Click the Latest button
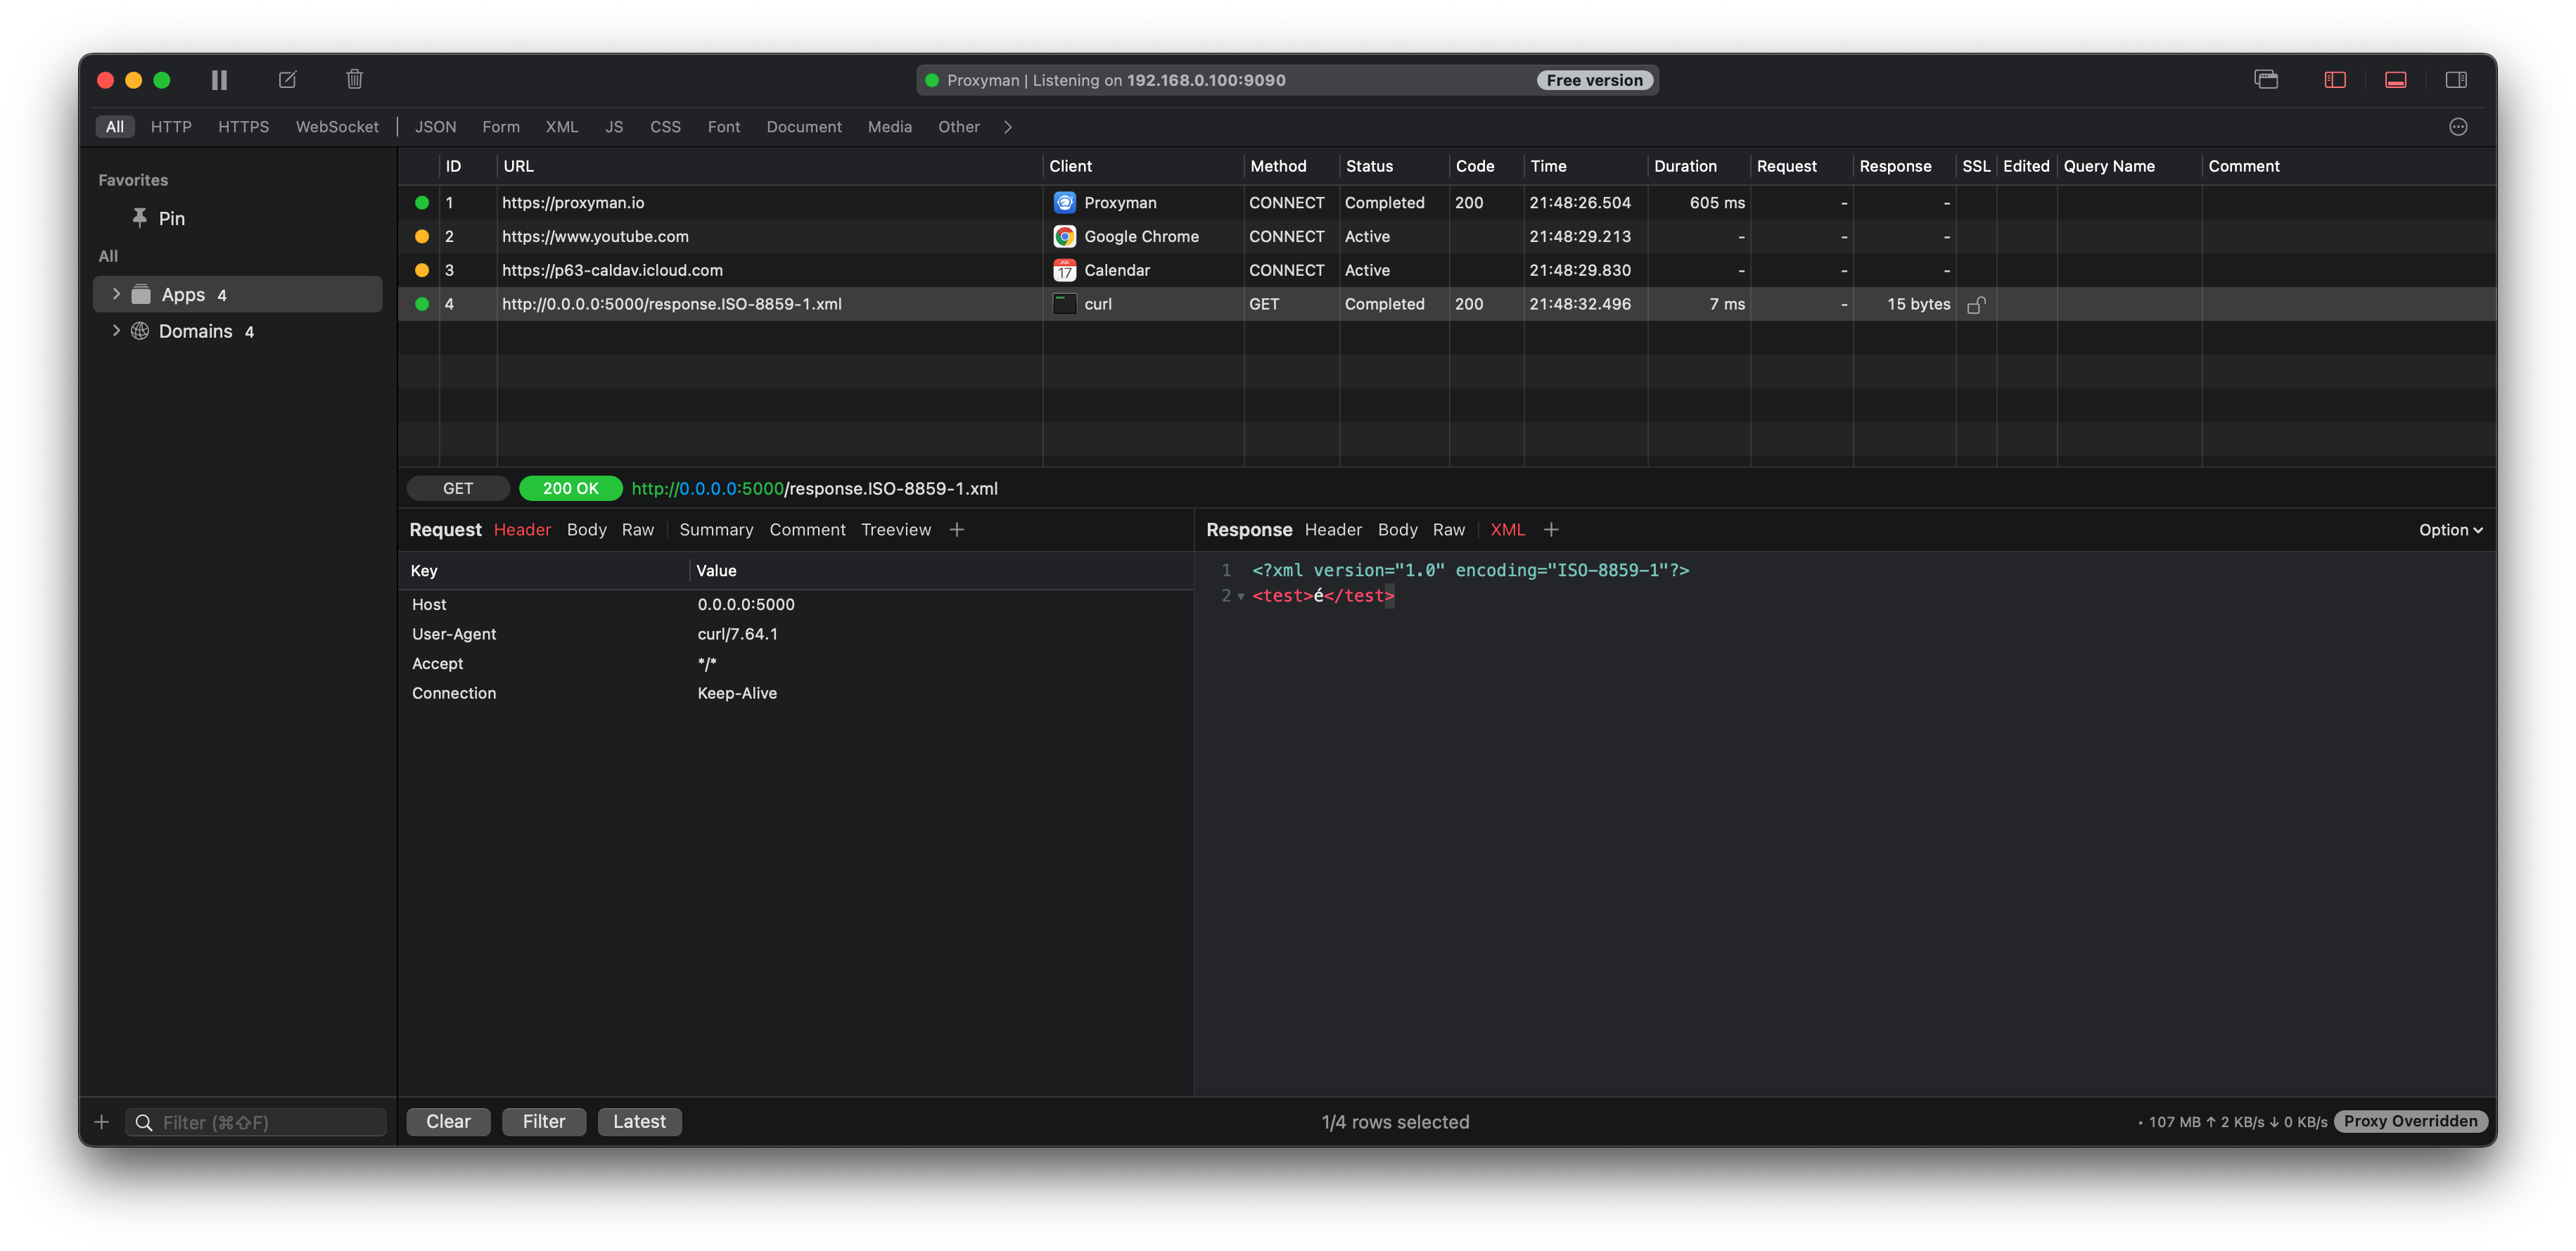Viewport: 2576px width, 1251px height. 639,1121
